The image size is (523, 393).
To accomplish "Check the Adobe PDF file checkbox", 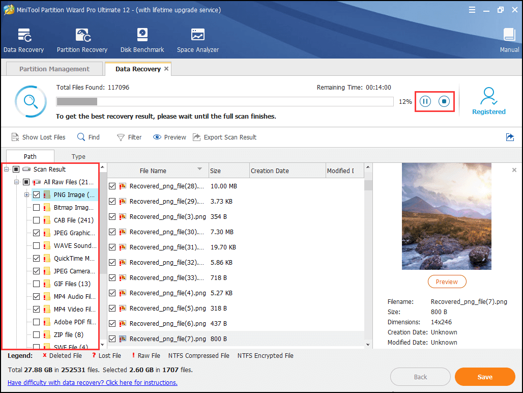I will [x=36, y=322].
